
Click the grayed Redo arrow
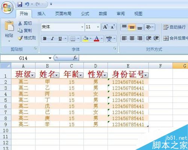pos(38,5)
